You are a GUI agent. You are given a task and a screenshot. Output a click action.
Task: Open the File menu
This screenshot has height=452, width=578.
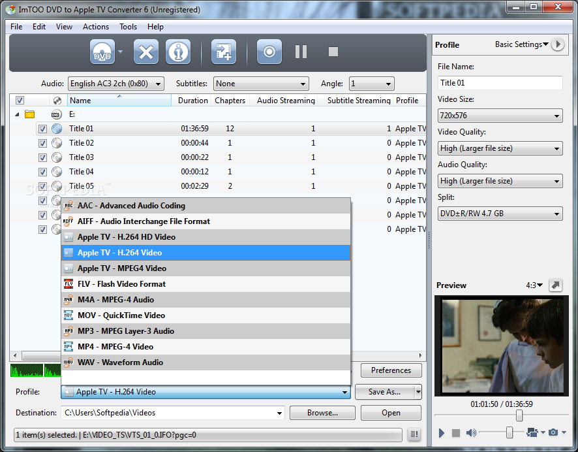coord(16,27)
